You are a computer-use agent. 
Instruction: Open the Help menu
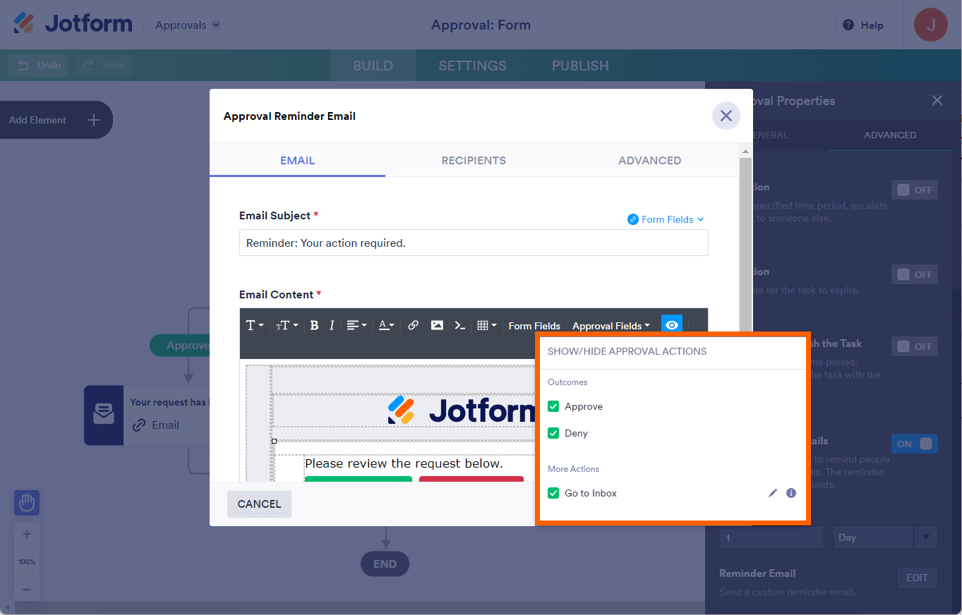tap(862, 25)
